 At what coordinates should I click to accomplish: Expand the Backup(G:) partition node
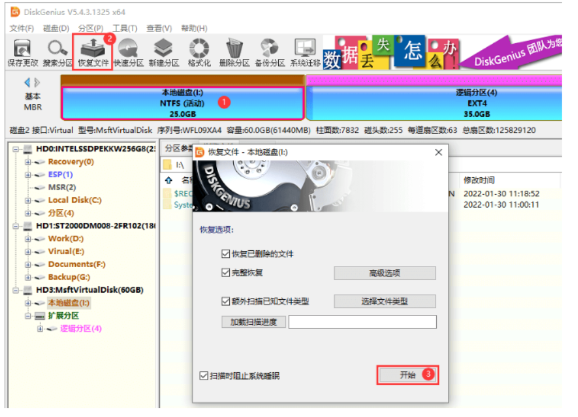[27, 277]
